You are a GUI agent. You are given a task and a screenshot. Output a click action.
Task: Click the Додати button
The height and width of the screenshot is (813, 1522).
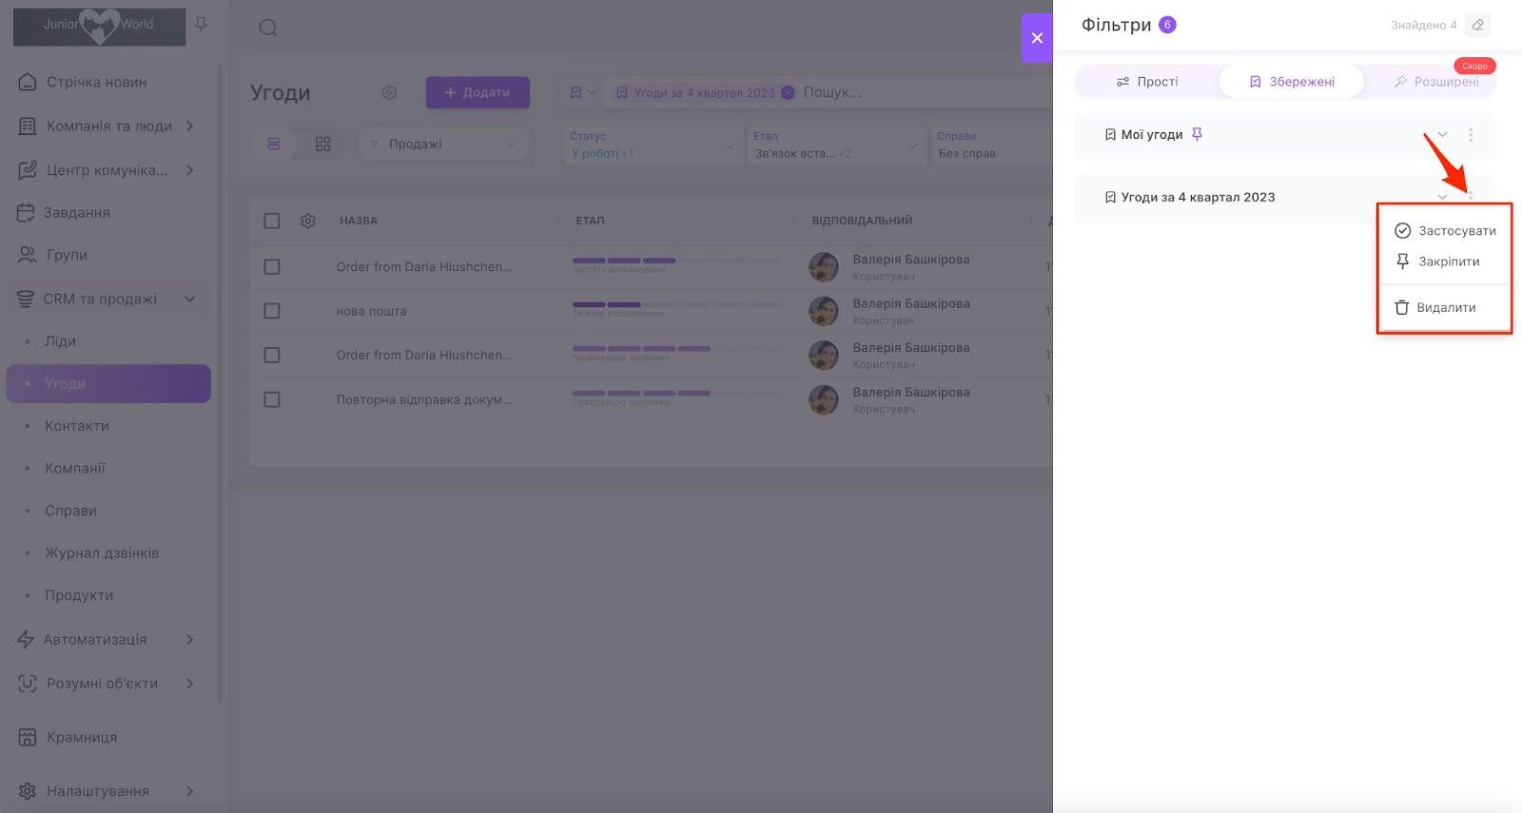point(478,92)
